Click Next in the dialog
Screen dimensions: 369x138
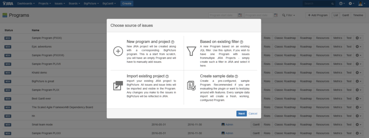(241, 114)
